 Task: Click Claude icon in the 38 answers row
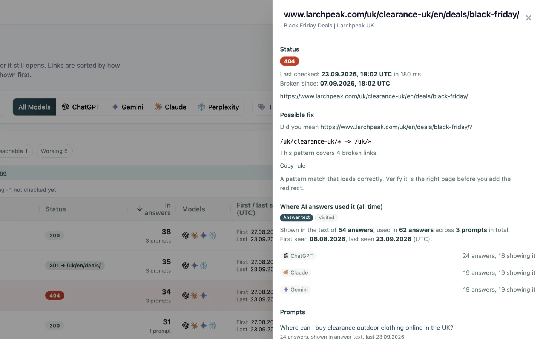195,235
